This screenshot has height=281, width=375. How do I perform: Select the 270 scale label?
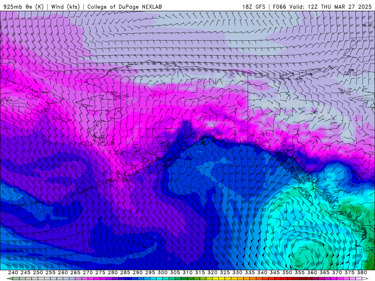coord(88,273)
